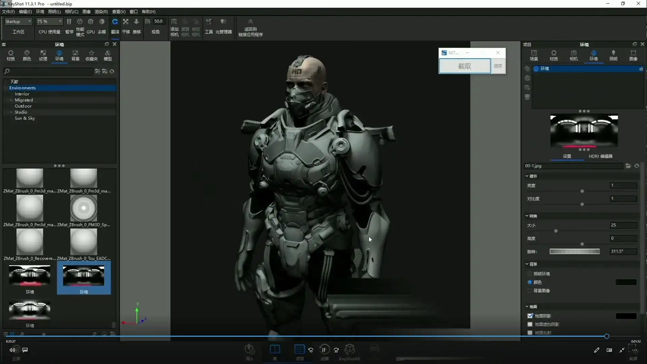Open the Textures (纹理) library tab
This screenshot has width=647, height=364.
(43, 55)
